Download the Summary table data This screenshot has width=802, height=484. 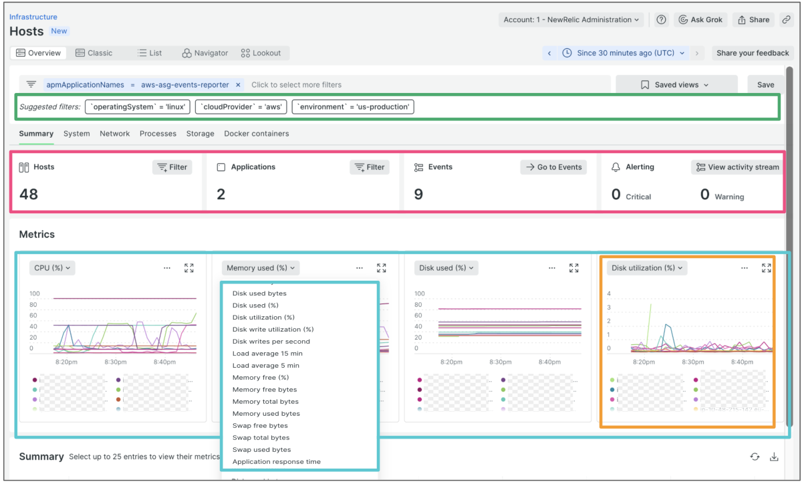pyautogui.click(x=774, y=457)
